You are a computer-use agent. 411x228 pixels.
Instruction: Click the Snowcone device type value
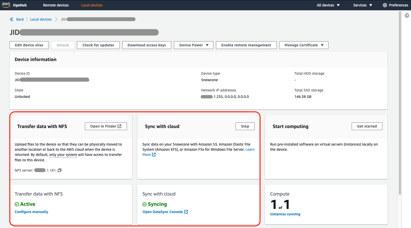209,80
